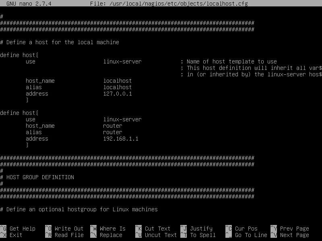Image resolution: width=322 pixels, height=241 pixels.
Task: Click the Cur Pos shortcut label
Action: (246, 229)
